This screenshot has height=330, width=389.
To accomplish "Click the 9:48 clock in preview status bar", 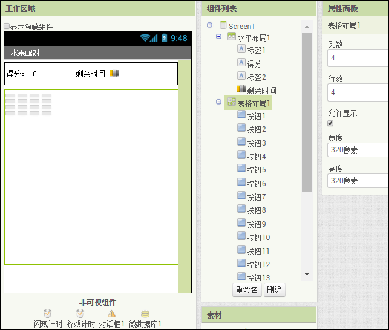I will pyautogui.click(x=179, y=38).
